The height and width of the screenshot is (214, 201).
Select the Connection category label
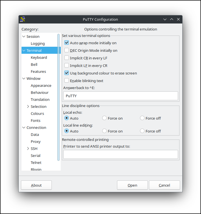36,128
